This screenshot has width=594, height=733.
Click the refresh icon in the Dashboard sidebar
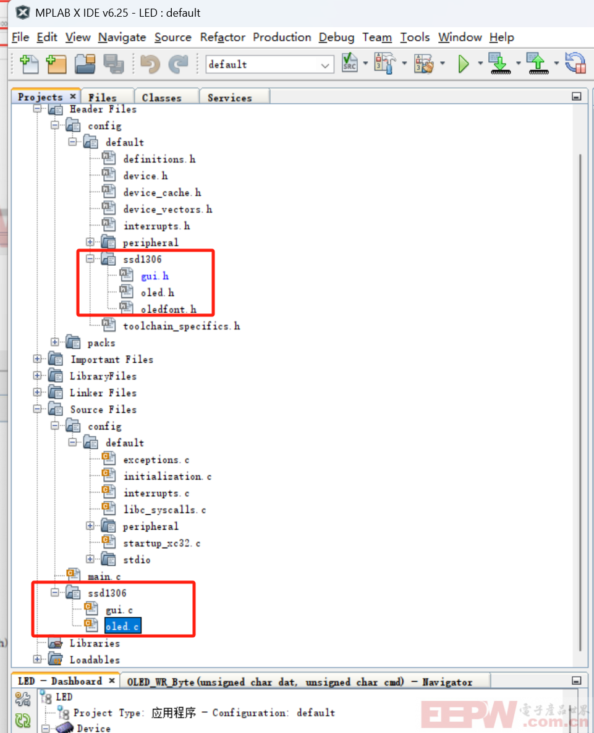coord(22,721)
